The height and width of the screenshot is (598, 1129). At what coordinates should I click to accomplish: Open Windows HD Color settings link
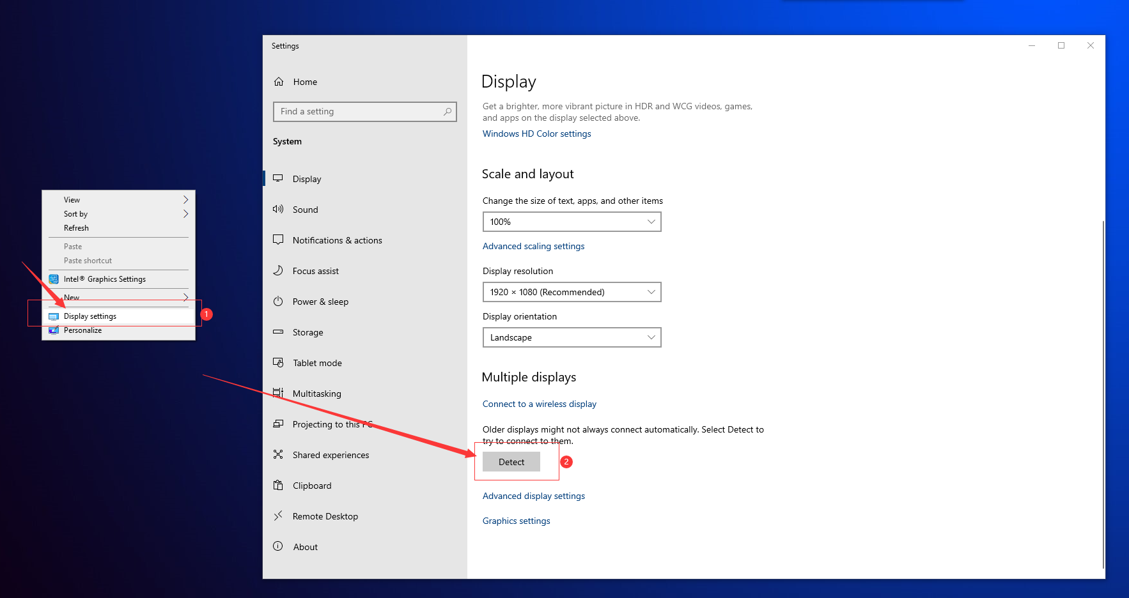tap(537, 134)
